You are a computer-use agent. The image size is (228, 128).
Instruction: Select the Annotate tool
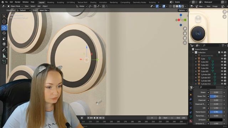click(4, 50)
